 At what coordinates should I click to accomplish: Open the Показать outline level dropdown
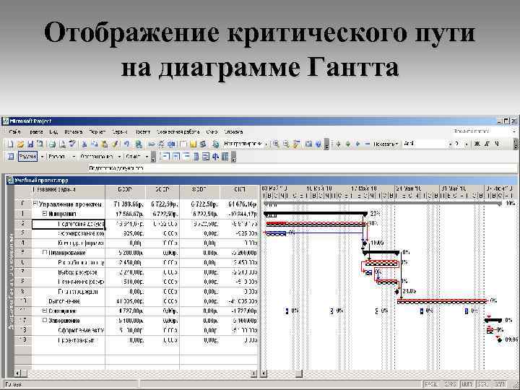(386, 144)
